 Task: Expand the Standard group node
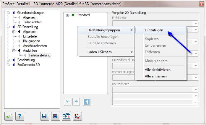(x=67, y=15)
